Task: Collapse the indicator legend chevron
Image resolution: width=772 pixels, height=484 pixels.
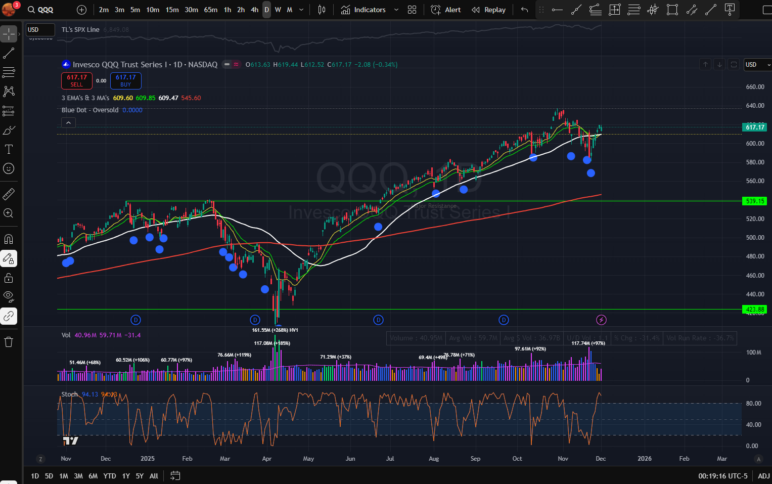Action: tap(68, 122)
